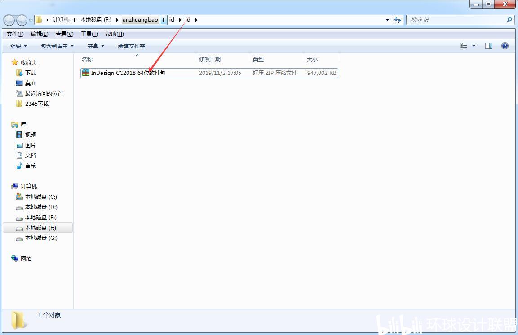Open the 视频 library
The height and width of the screenshot is (335, 518).
click(x=31, y=135)
